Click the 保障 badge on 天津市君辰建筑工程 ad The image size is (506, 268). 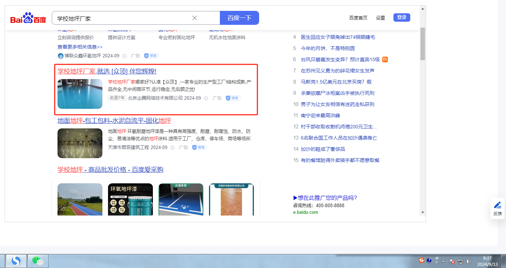pos(199,148)
